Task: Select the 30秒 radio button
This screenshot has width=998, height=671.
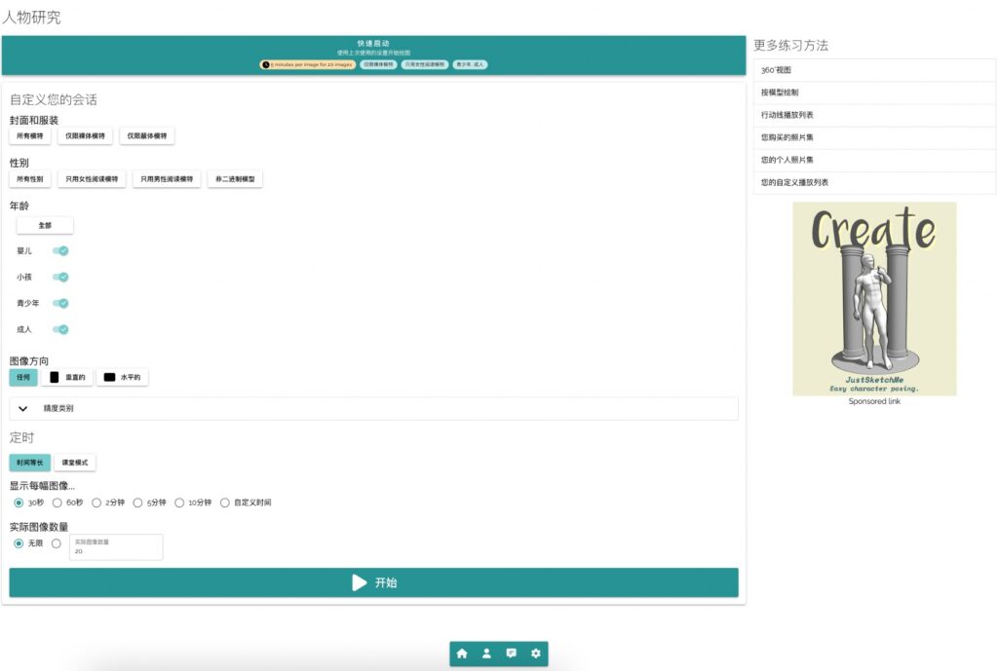Action: (19, 503)
